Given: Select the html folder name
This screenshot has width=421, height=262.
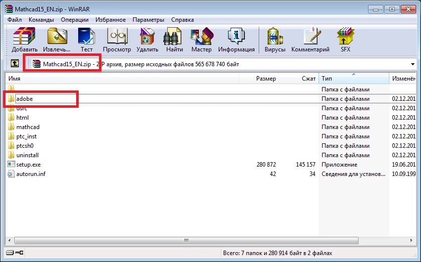Looking at the screenshot, I should point(22,118).
